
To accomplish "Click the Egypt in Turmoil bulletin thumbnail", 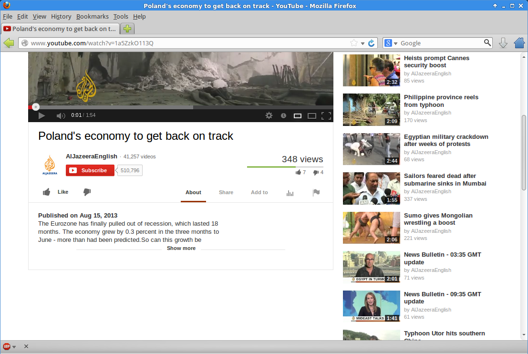I will [x=372, y=267].
